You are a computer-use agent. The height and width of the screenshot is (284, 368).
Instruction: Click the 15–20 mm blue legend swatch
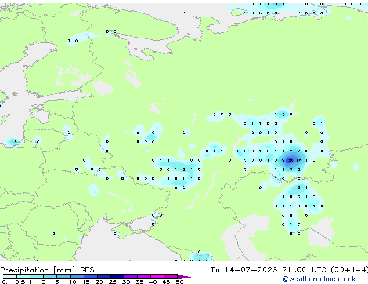(90, 276)
